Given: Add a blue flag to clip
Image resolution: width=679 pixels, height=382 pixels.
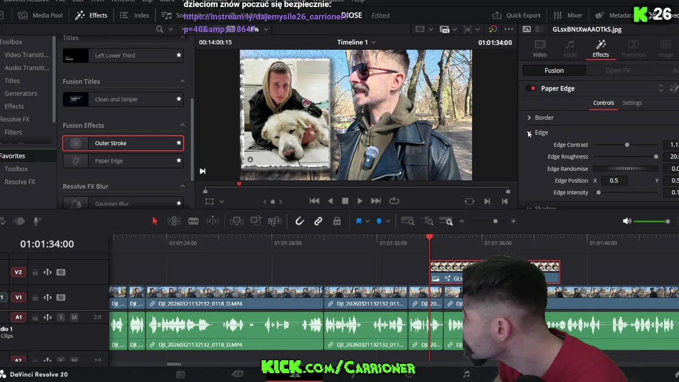Looking at the screenshot, I should point(359,221).
